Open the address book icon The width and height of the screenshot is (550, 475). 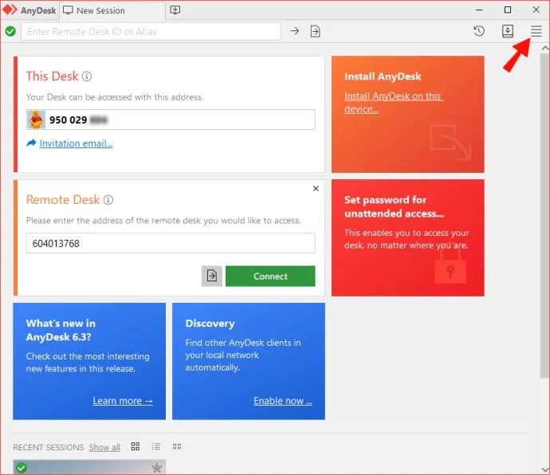(x=507, y=31)
